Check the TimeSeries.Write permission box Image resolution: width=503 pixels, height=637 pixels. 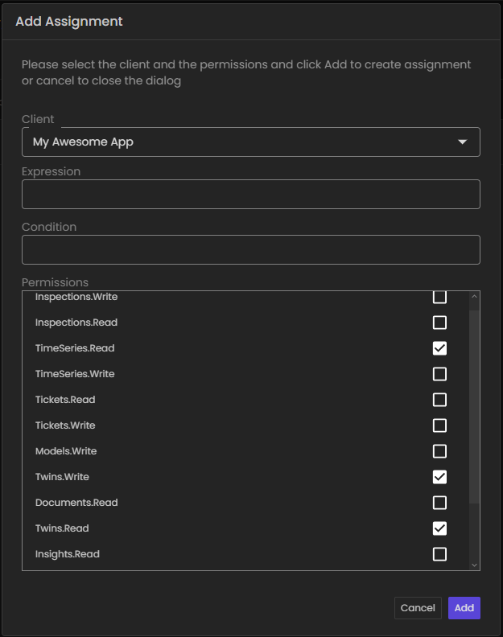click(x=439, y=374)
